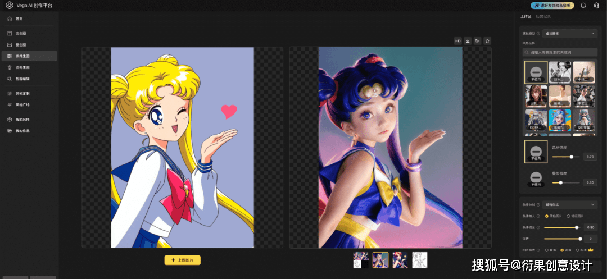This screenshot has height=279, width=607.
Task: Select second highlighted result thumbnail
Action: pos(380,260)
